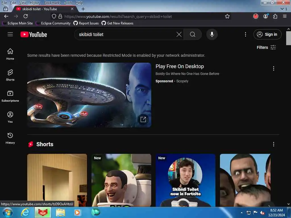Open the Help menu
Screen dimensions: 291x218
[x=79, y=3]
